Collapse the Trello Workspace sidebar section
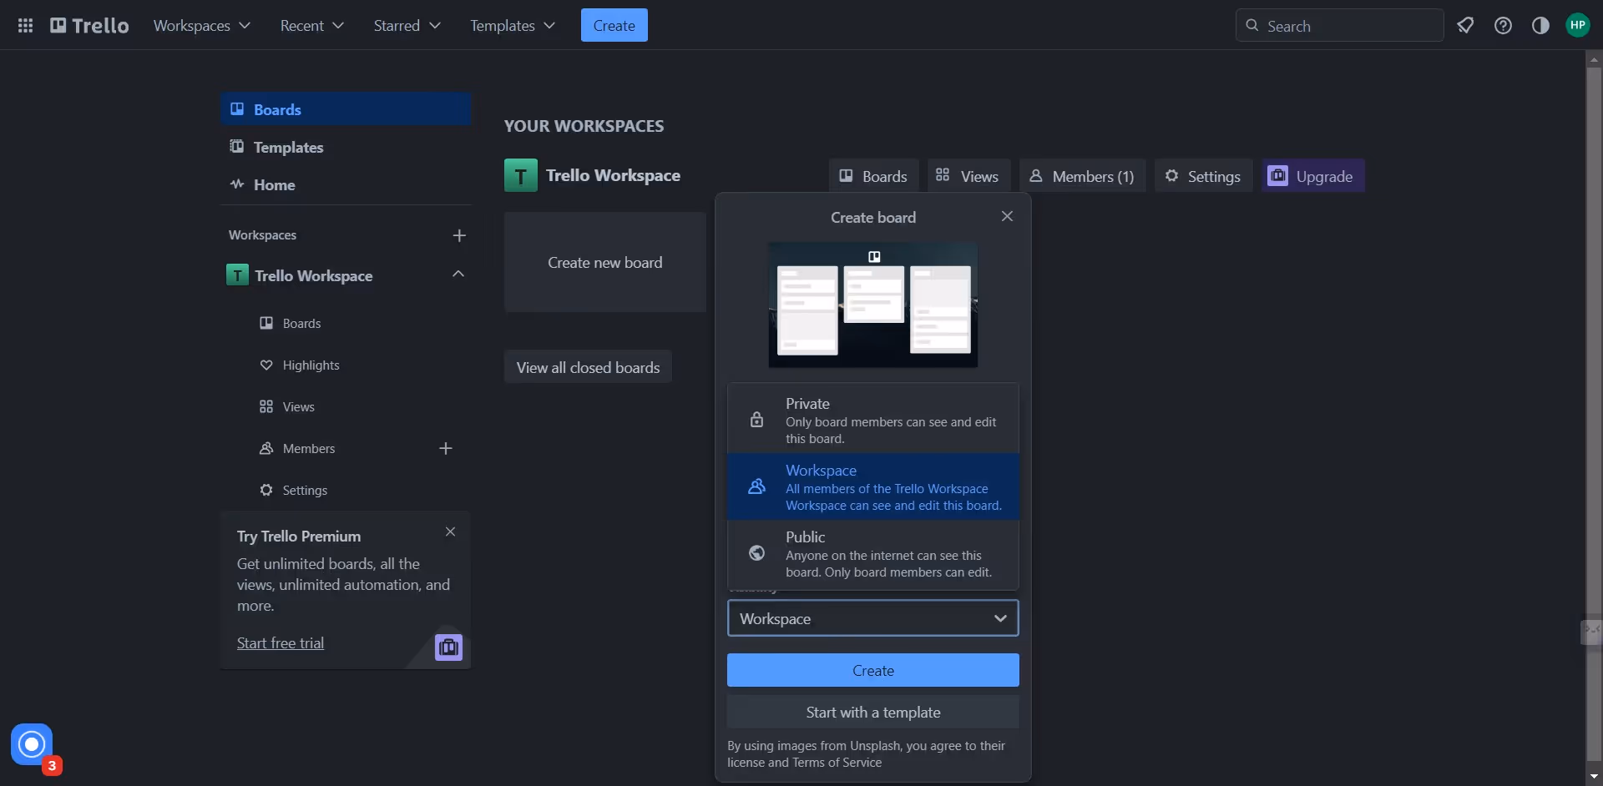The image size is (1603, 786). [x=458, y=275]
